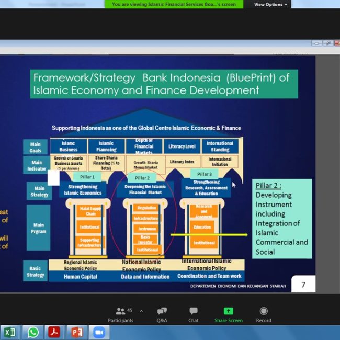
Task: Open Adobe Acrobat from the taskbar
Action: 54,332
